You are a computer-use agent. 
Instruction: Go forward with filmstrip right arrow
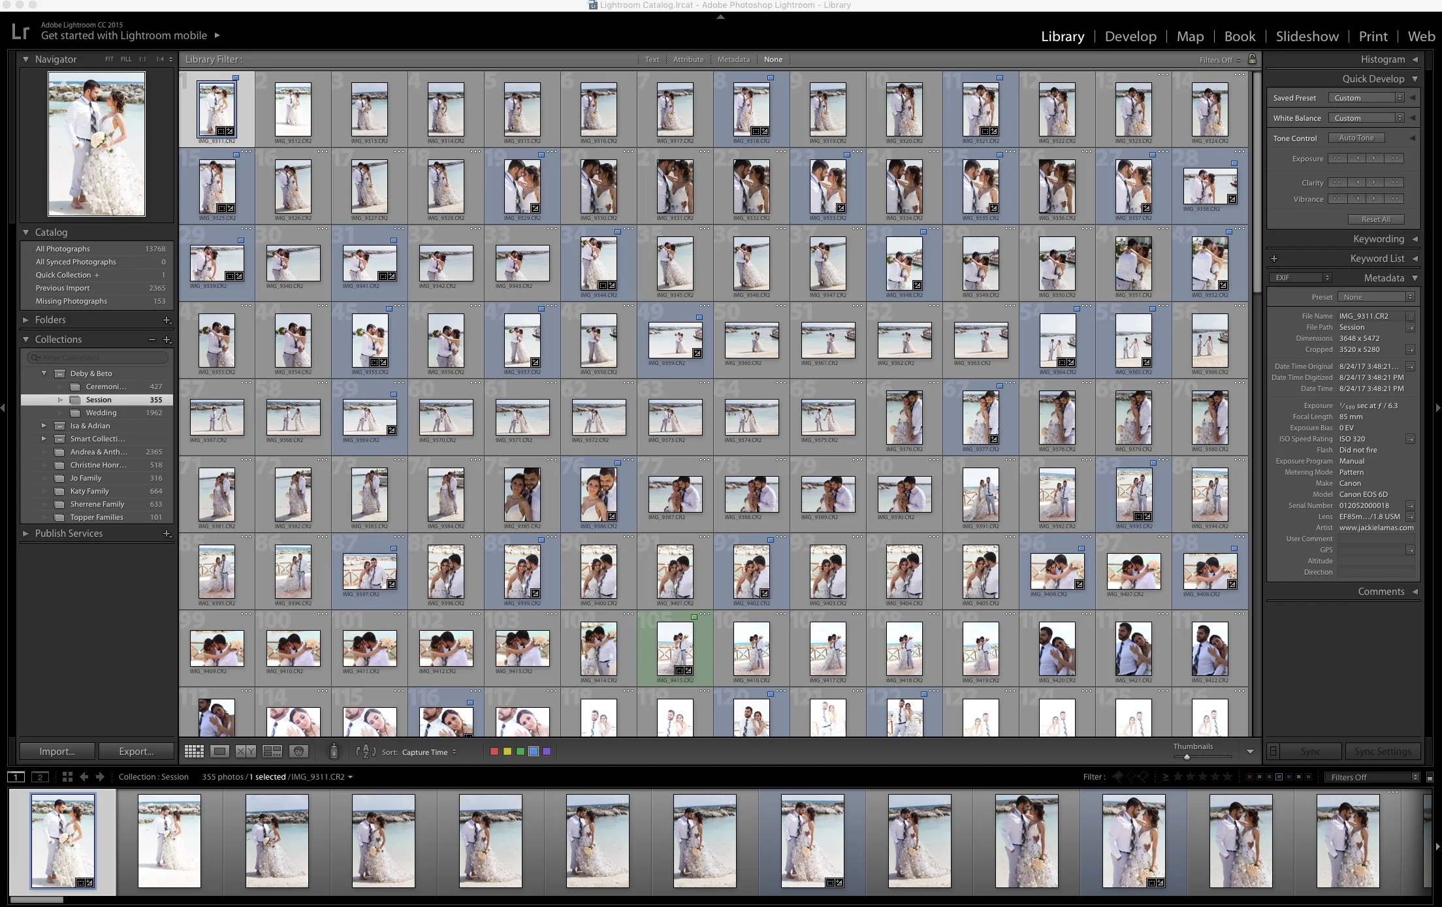(x=100, y=777)
